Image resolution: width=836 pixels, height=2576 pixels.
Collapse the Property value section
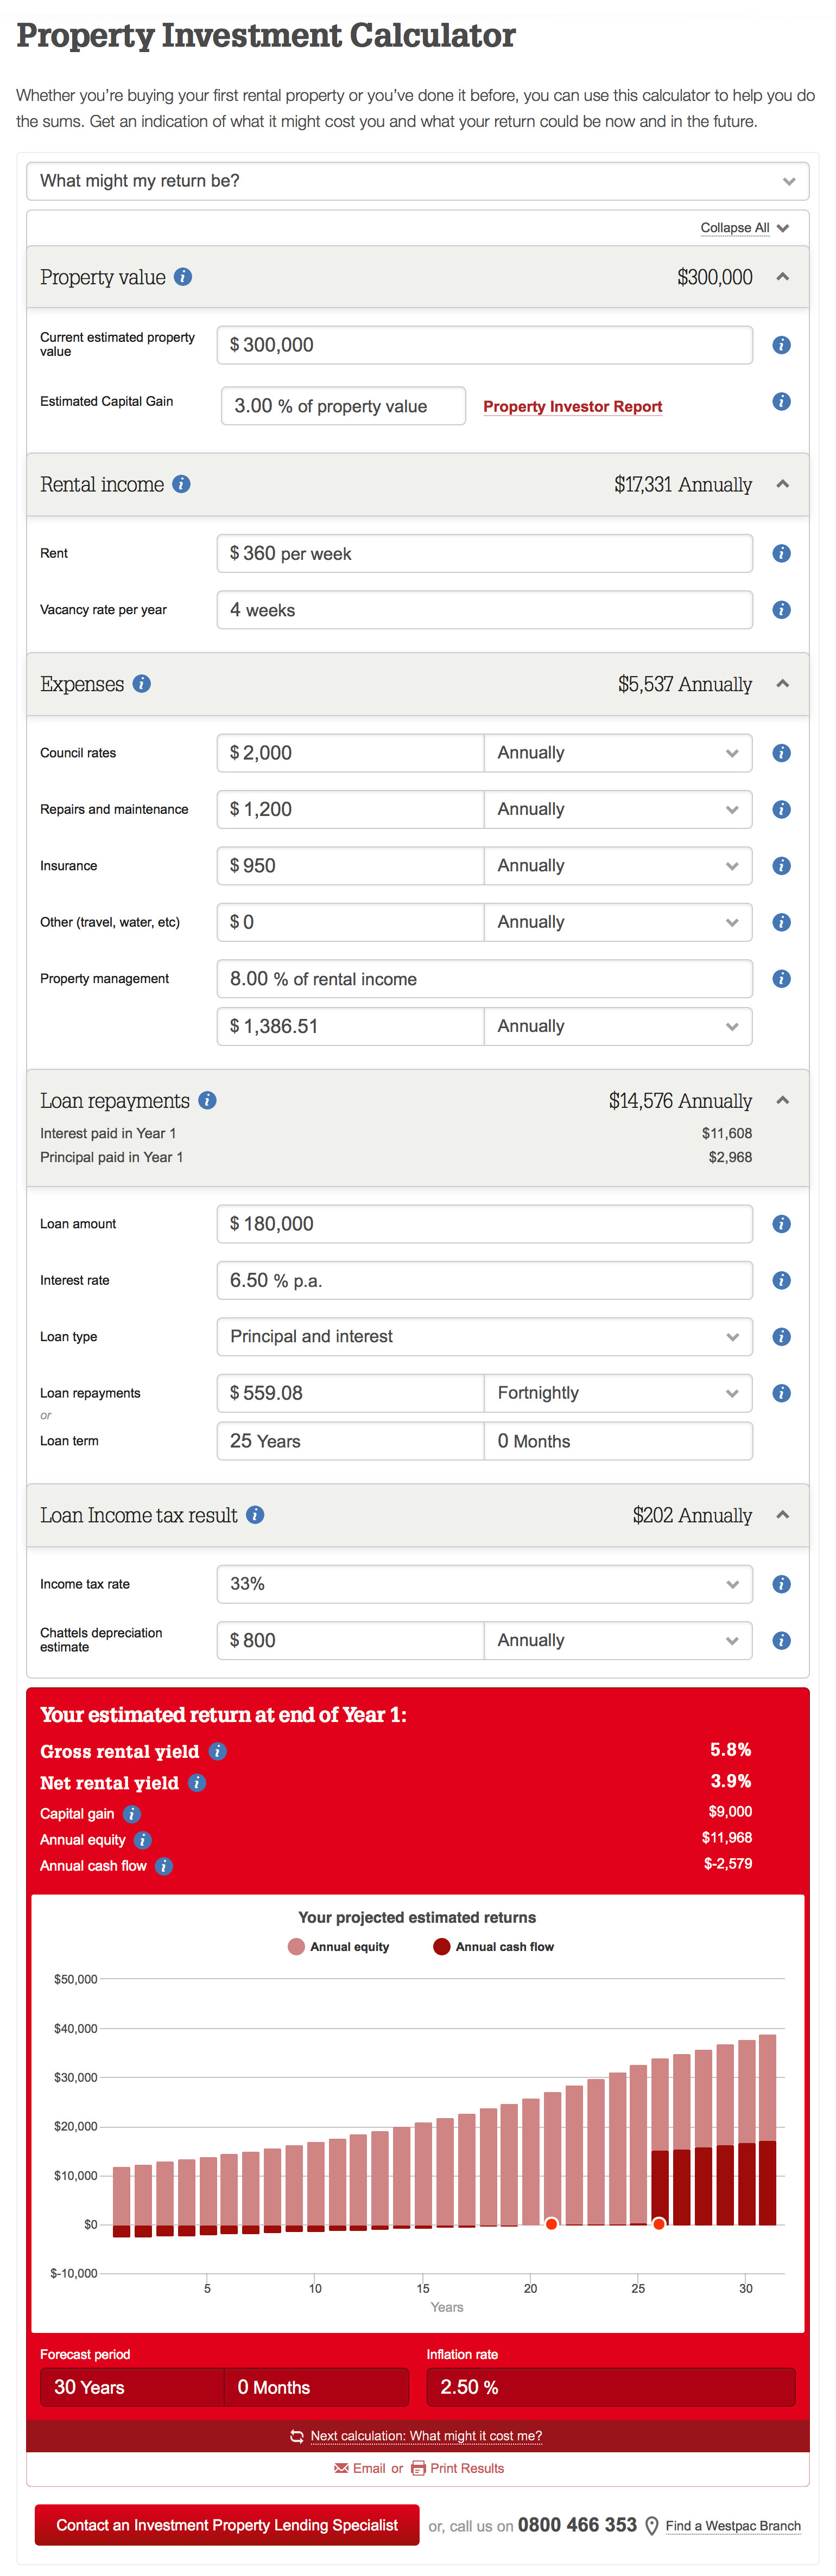pyautogui.click(x=783, y=277)
